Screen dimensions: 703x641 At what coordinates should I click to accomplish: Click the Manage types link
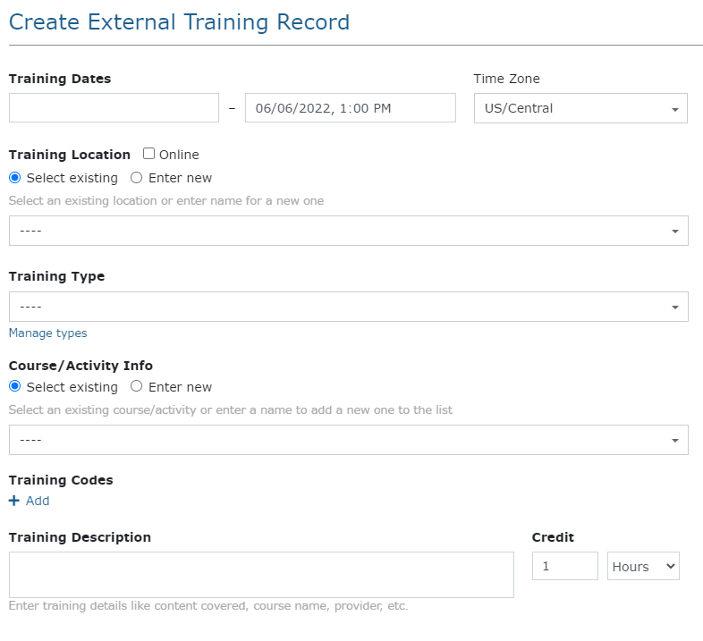click(48, 333)
